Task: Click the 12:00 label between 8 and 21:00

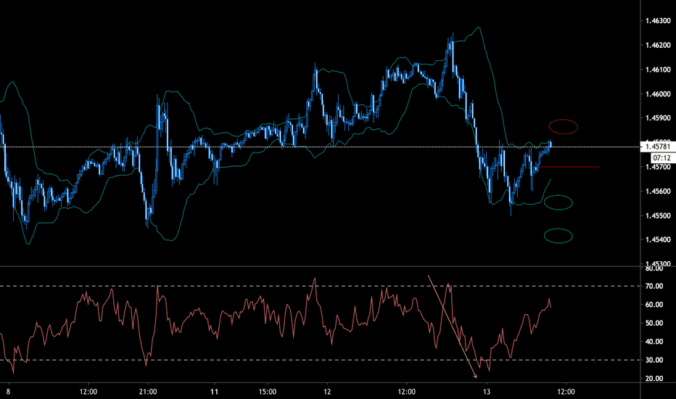Action: pyautogui.click(x=88, y=392)
